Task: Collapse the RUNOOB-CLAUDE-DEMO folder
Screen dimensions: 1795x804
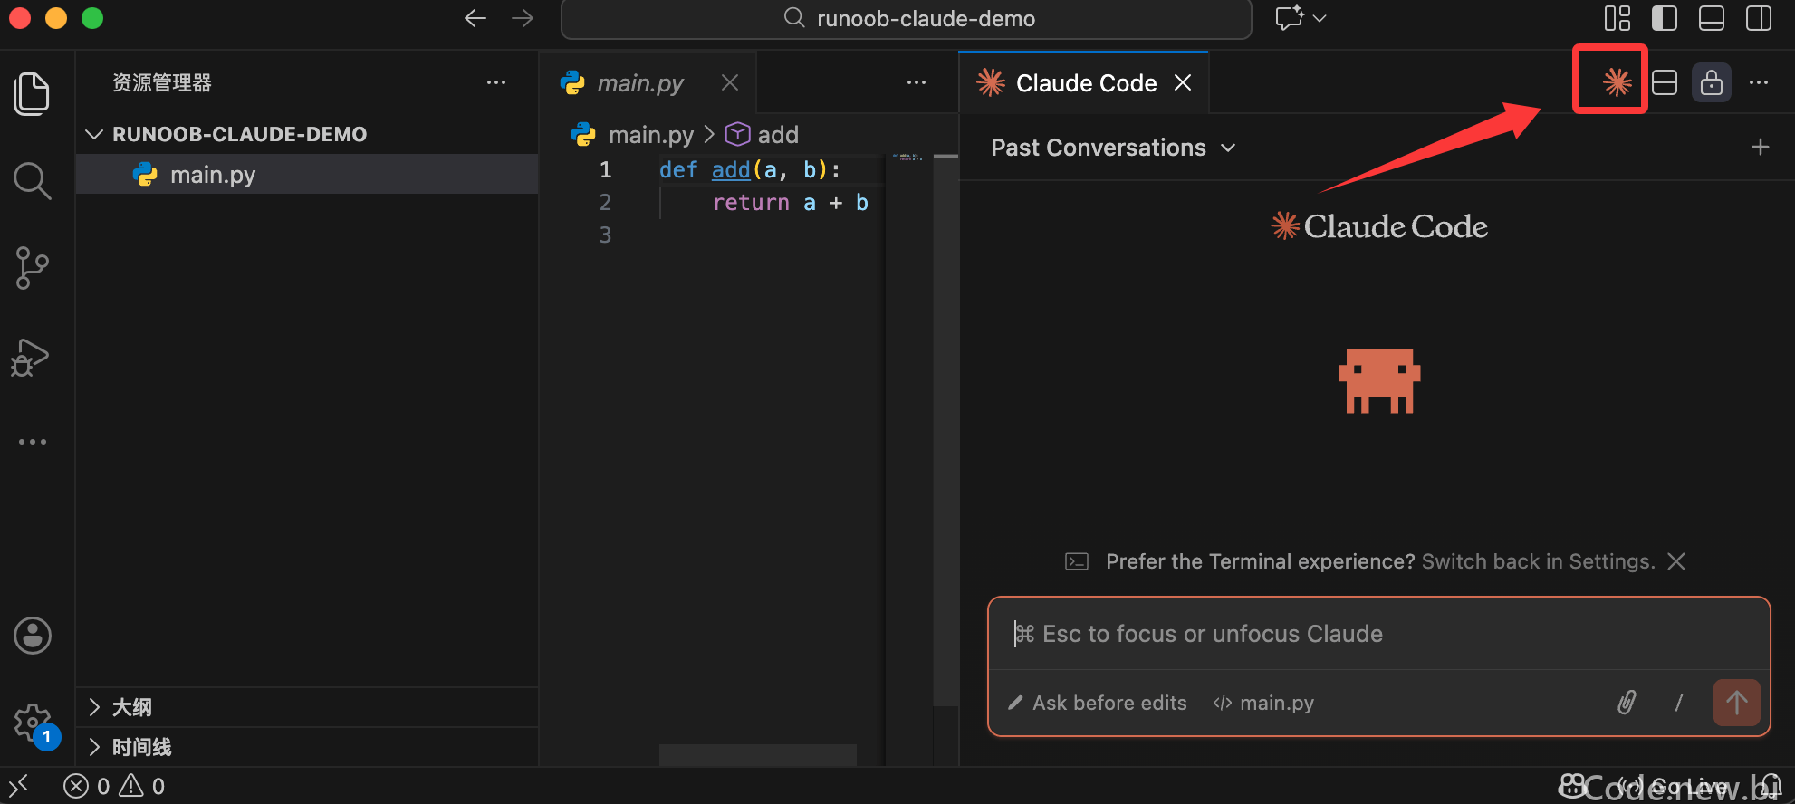Action: [x=239, y=134]
